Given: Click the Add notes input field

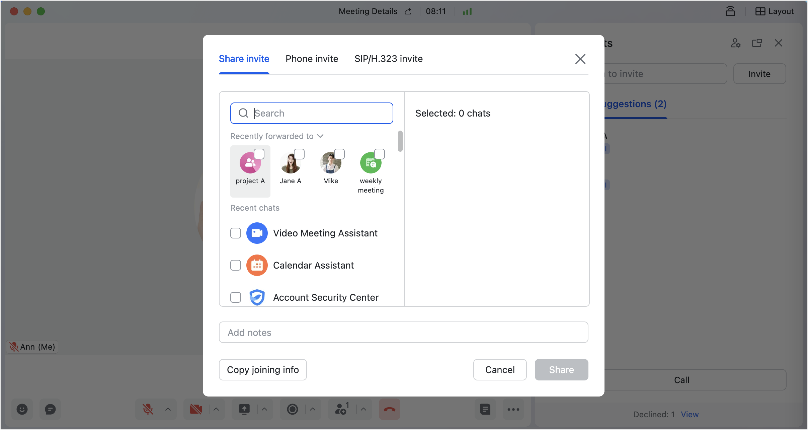Looking at the screenshot, I should tap(403, 332).
